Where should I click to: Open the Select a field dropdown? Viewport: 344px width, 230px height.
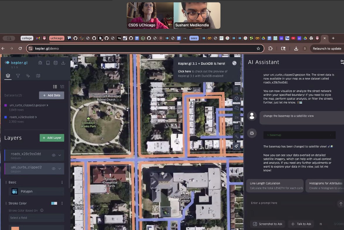36,218
